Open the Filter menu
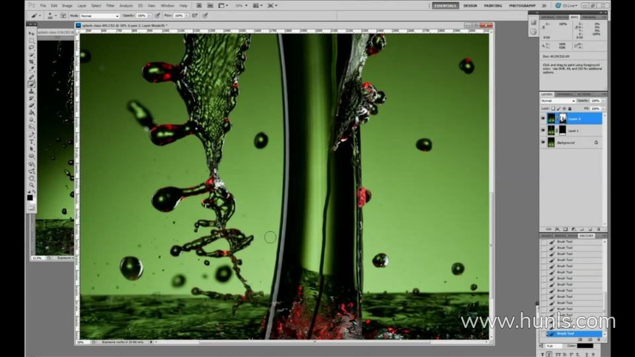Screen dimensions: 635x357 point(110,6)
